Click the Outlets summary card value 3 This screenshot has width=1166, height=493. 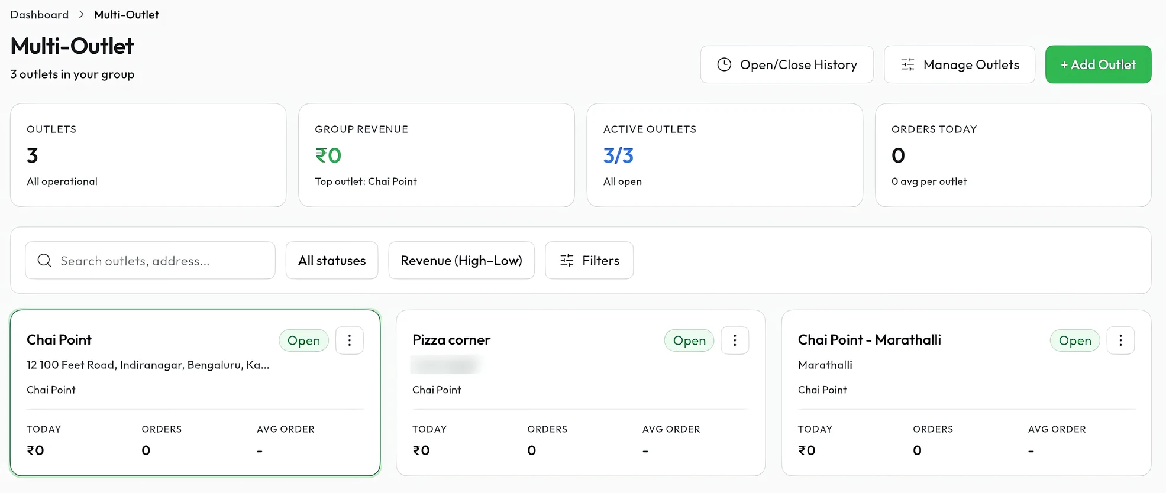(x=33, y=155)
